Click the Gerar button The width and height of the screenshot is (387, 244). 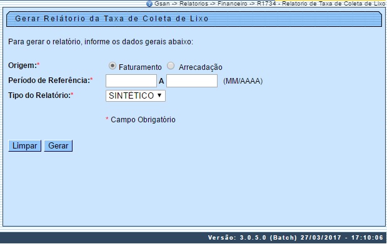[x=58, y=145]
